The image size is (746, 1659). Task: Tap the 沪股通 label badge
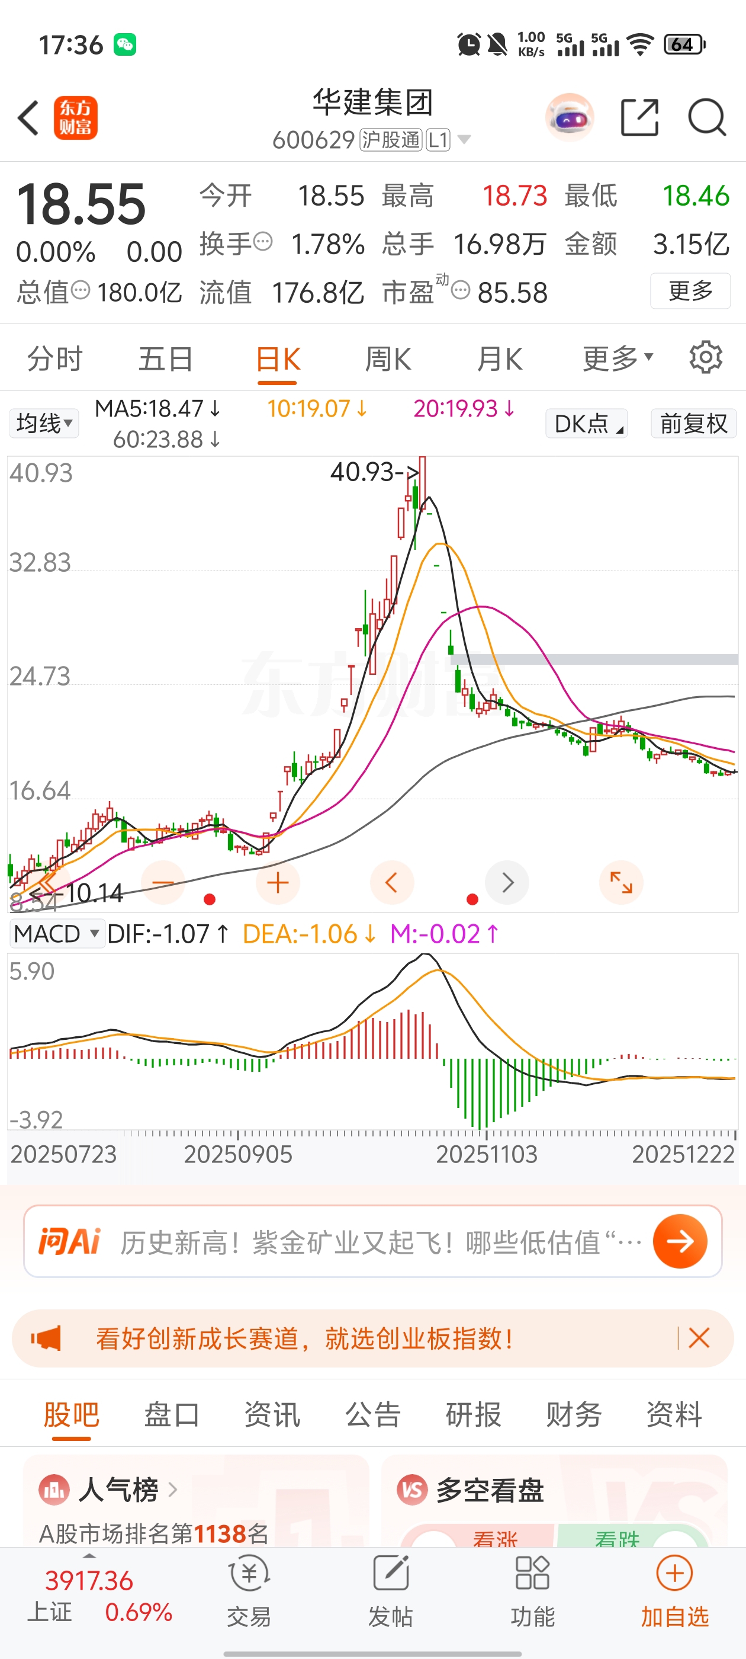(391, 140)
